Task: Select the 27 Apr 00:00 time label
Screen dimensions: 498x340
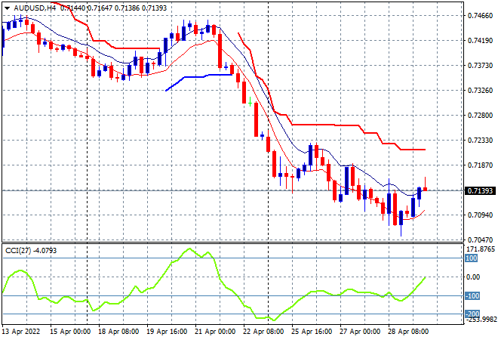Action: pyautogui.click(x=360, y=332)
